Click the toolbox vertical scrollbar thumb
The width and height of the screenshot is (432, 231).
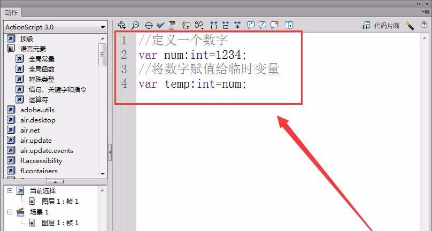click(103, 55)
